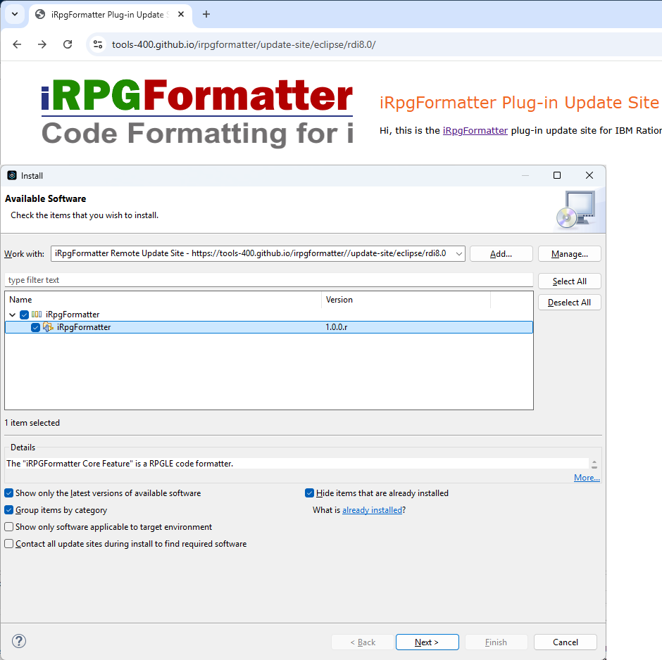Open the Work with site dropdown

click(x=458, y=254)
